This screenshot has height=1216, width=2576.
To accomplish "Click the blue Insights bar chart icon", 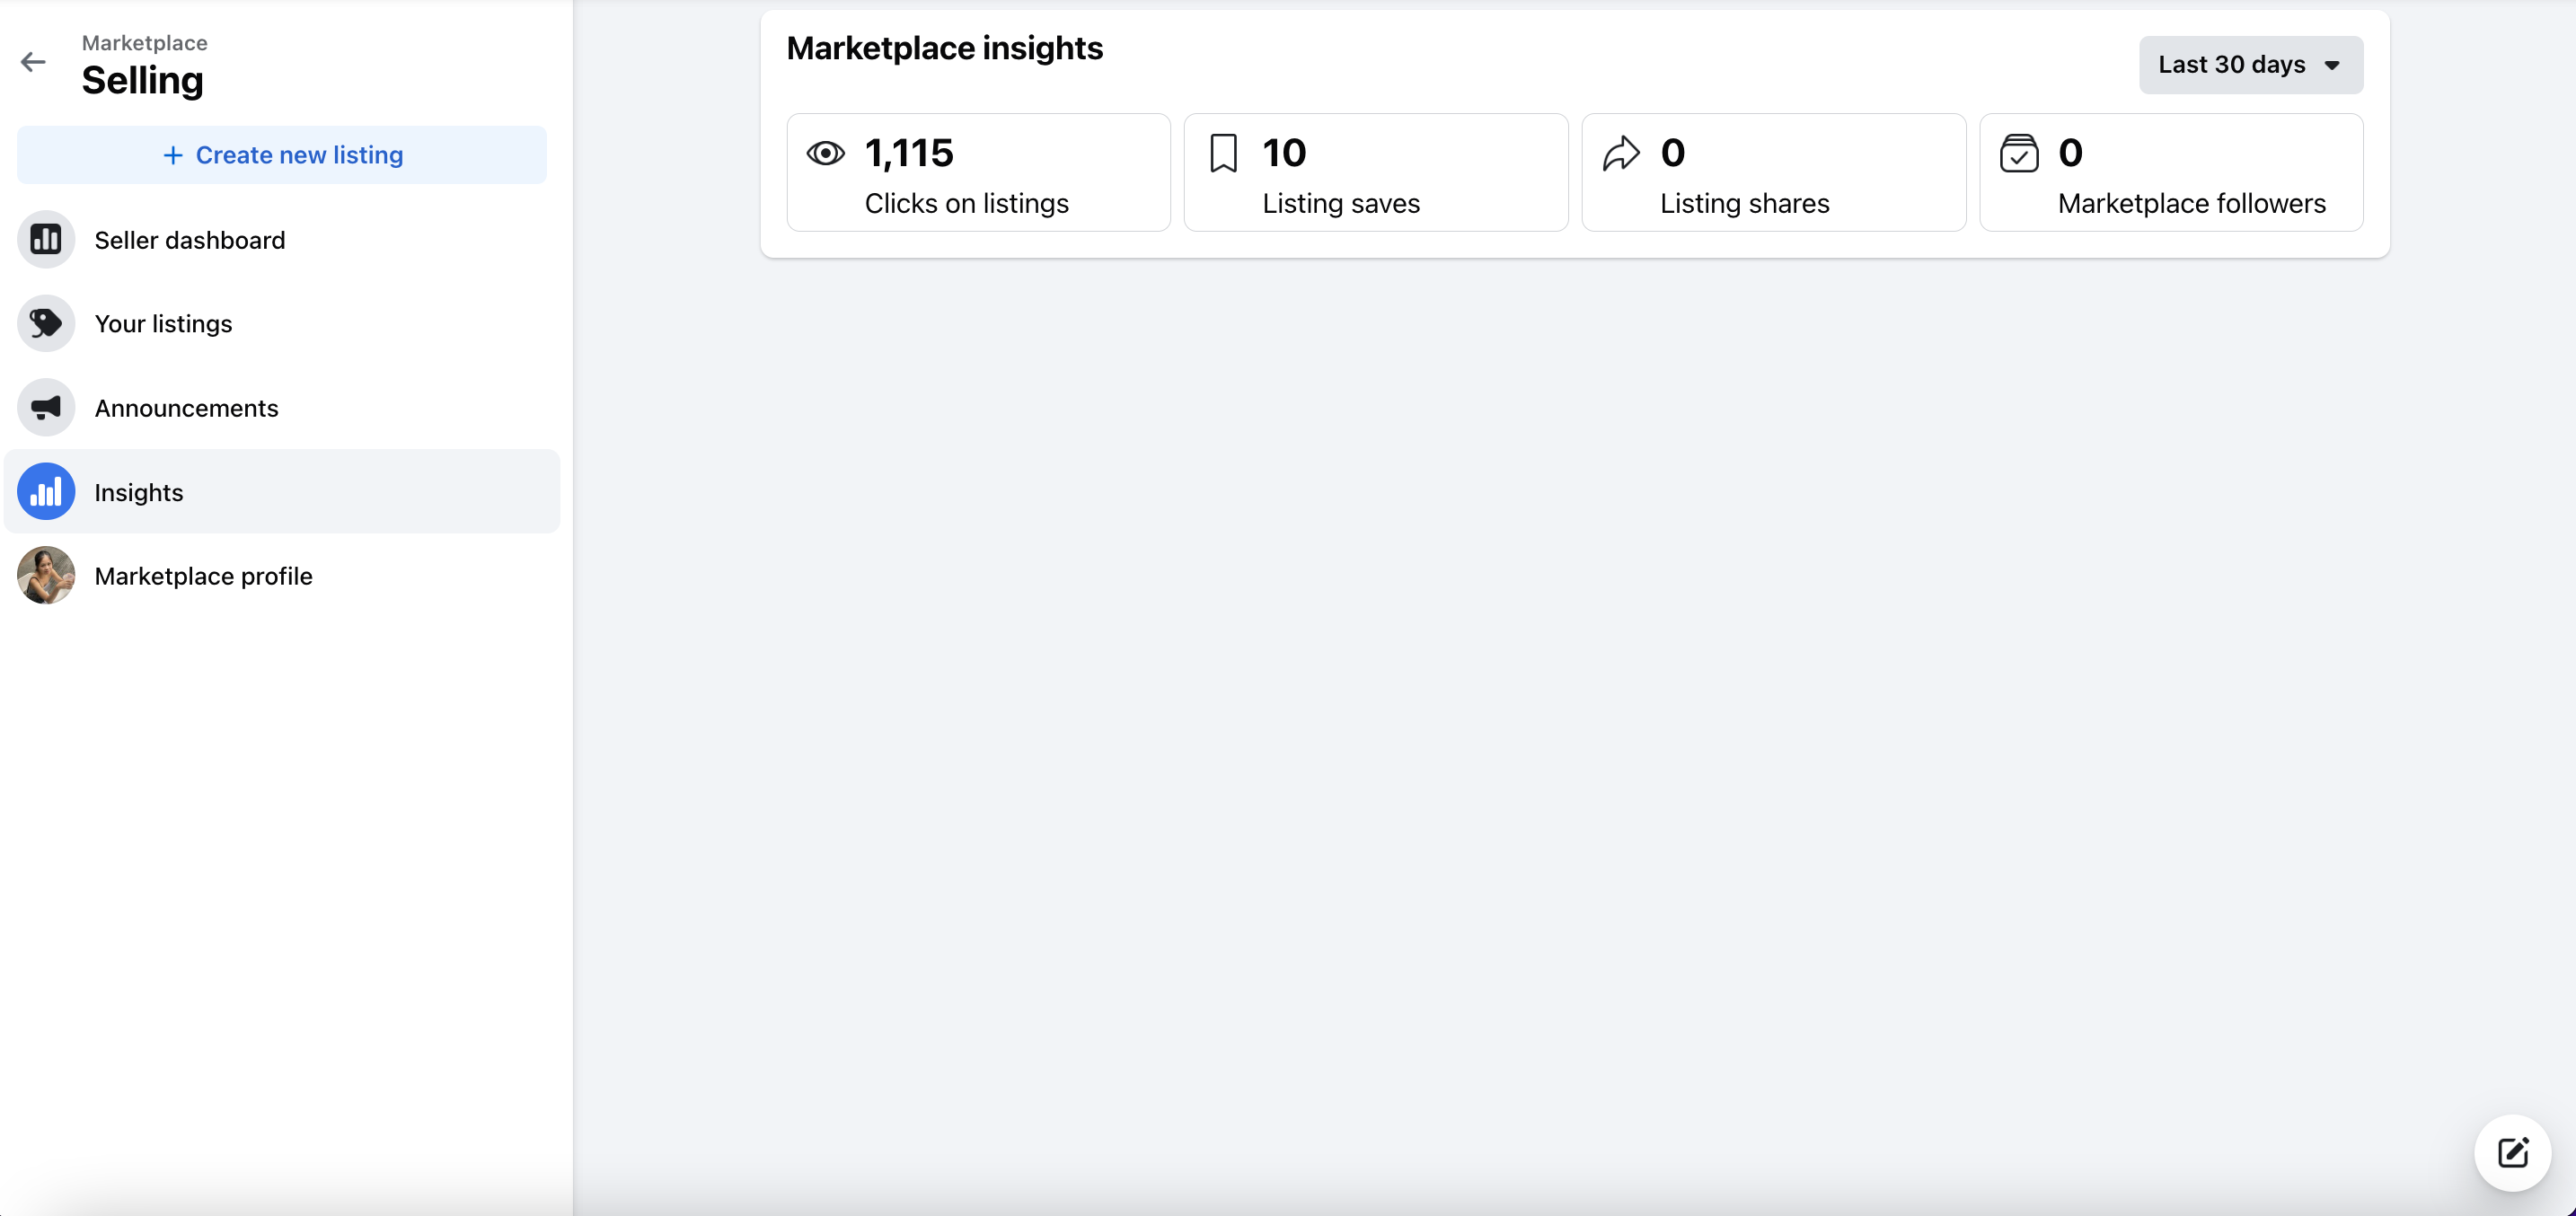I will 46,492.
